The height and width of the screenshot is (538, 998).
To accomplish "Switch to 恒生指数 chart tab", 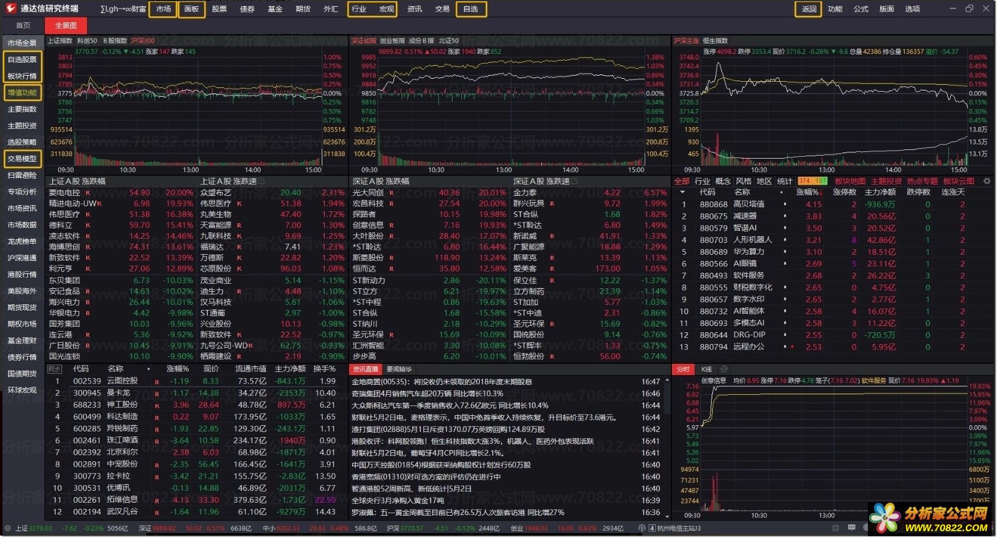I will (715, 41).
